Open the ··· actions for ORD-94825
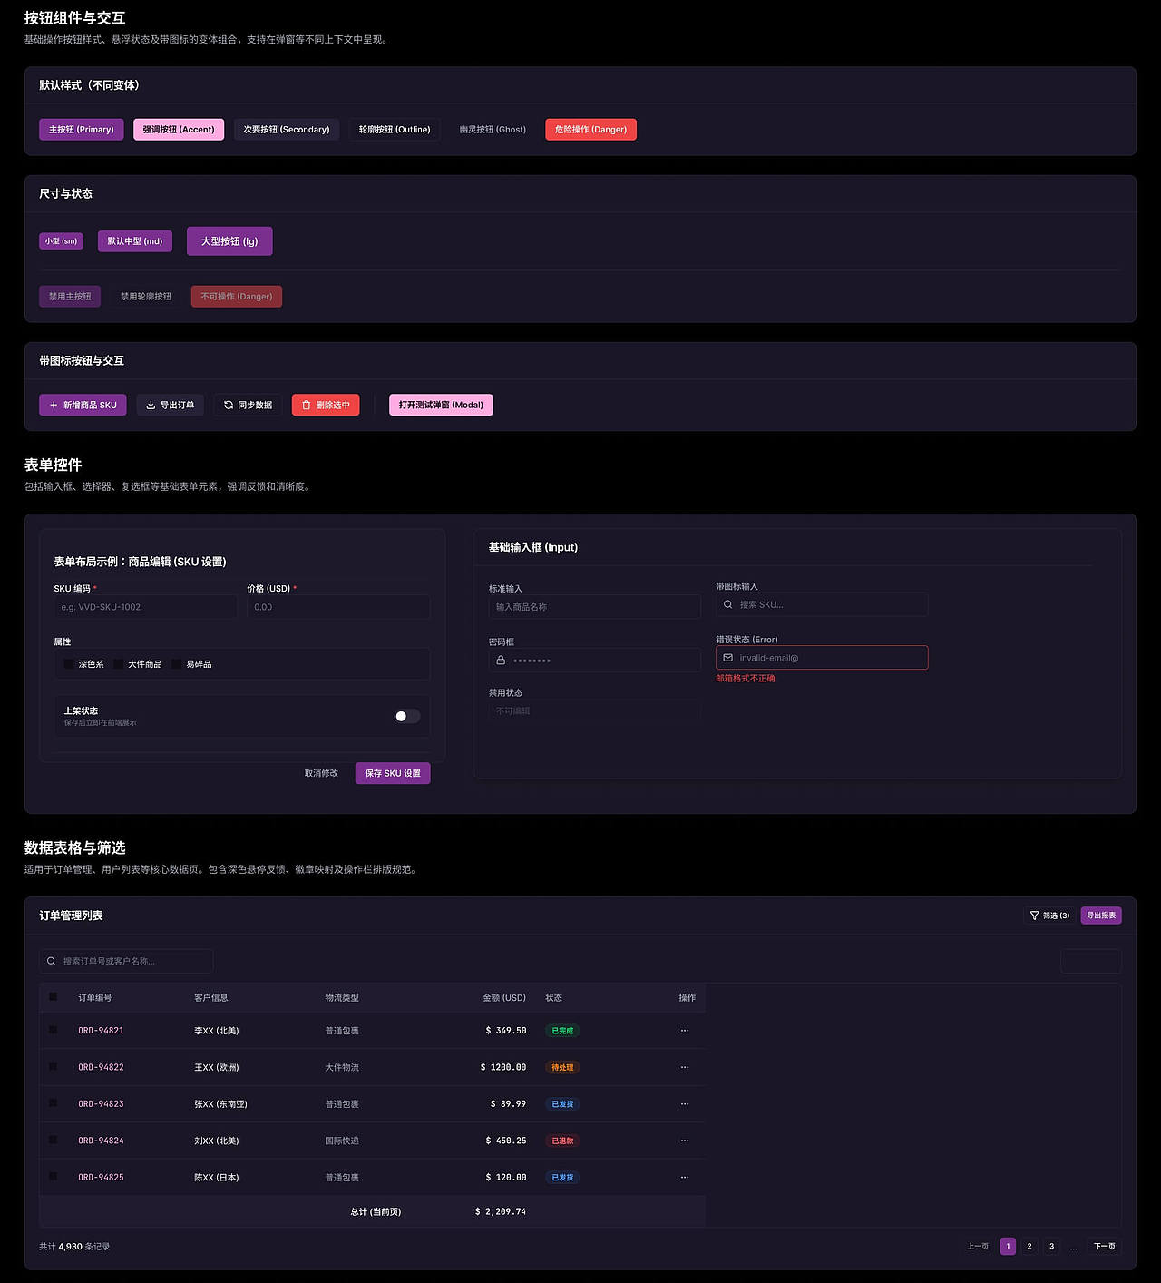The width and height of the screenshot is (1161, 1283). point(685,1177)
